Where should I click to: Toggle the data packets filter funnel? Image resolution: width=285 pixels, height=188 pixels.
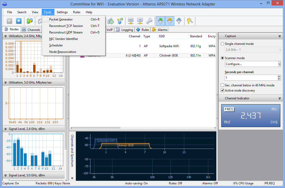coord(160,21)
